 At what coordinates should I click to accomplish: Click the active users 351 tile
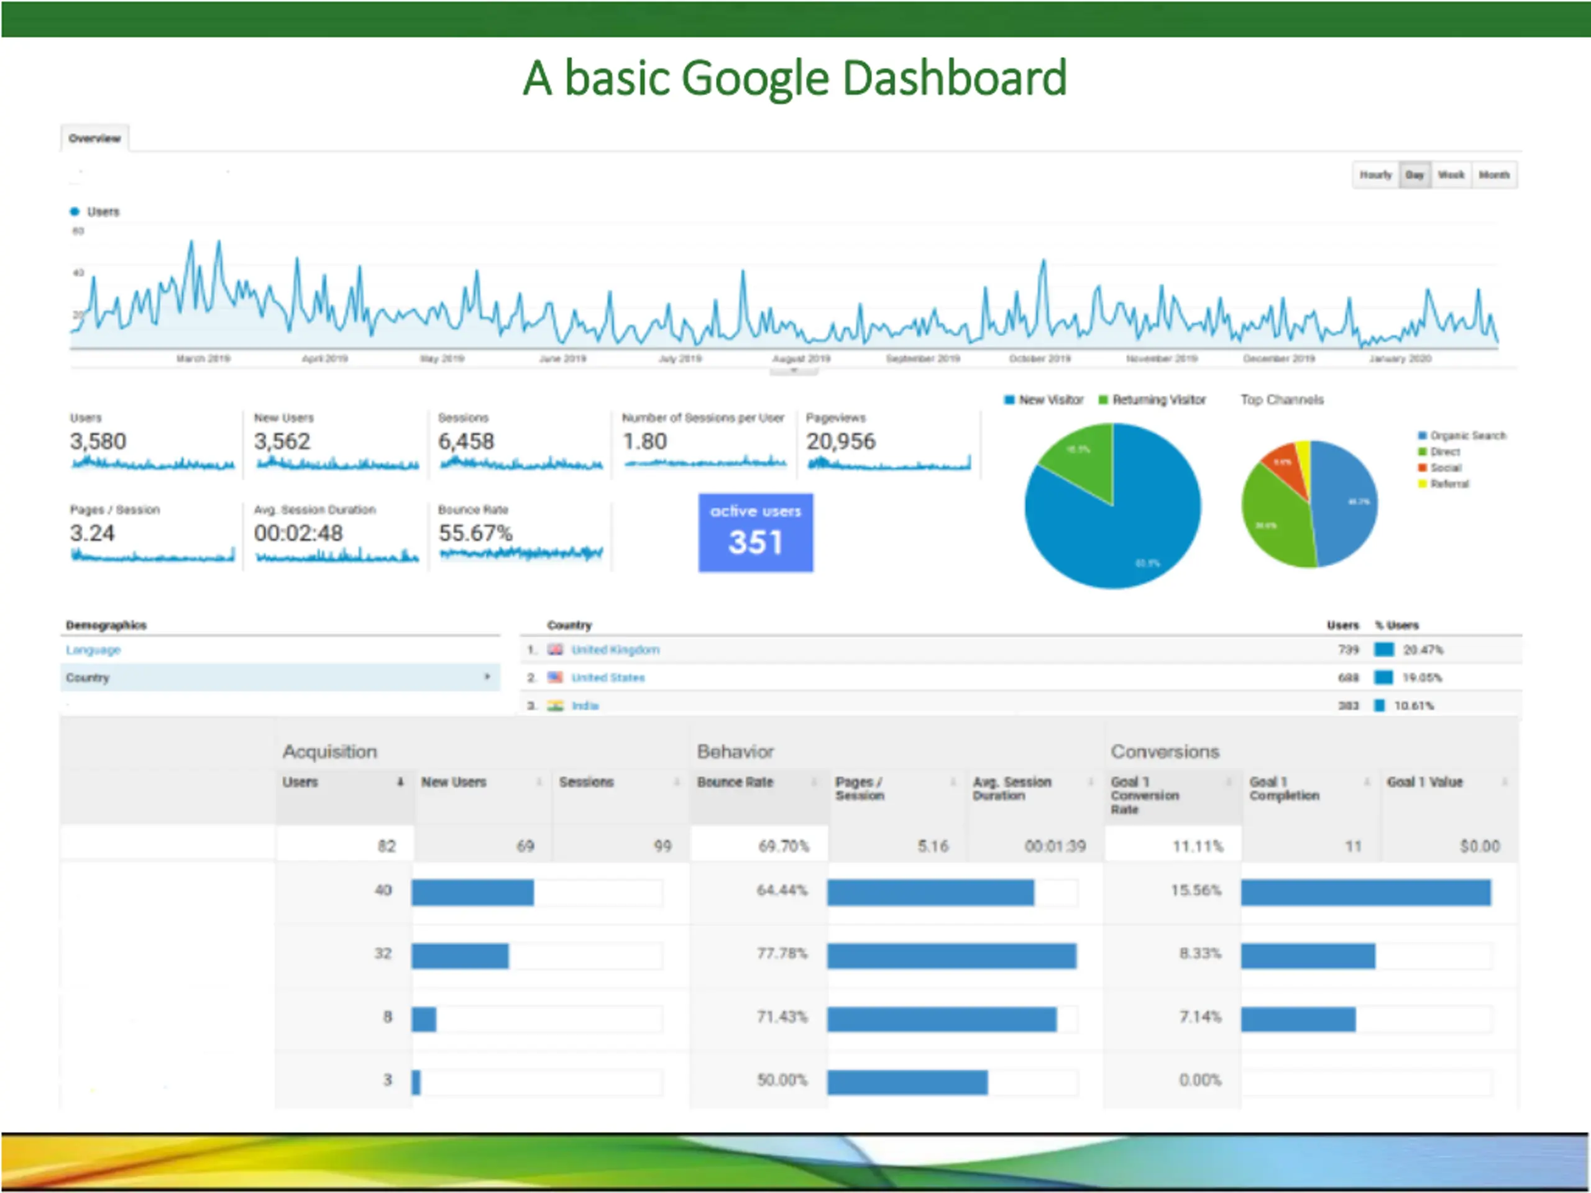[x=755, y=532]
